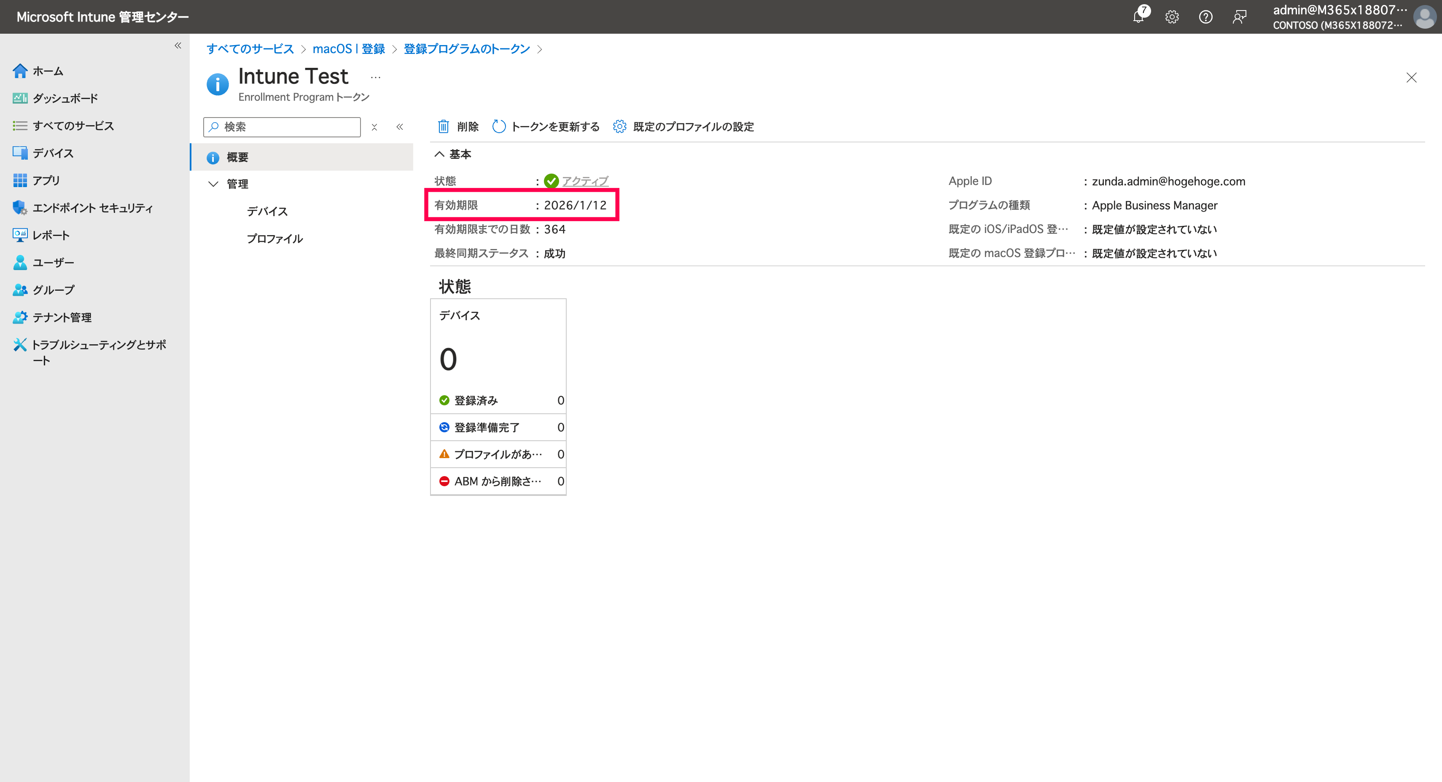This screenshot has height=782, width=1442.
Task: Collapse the resource menu panel
Action: pyautogui.click(x=400, y=127)
